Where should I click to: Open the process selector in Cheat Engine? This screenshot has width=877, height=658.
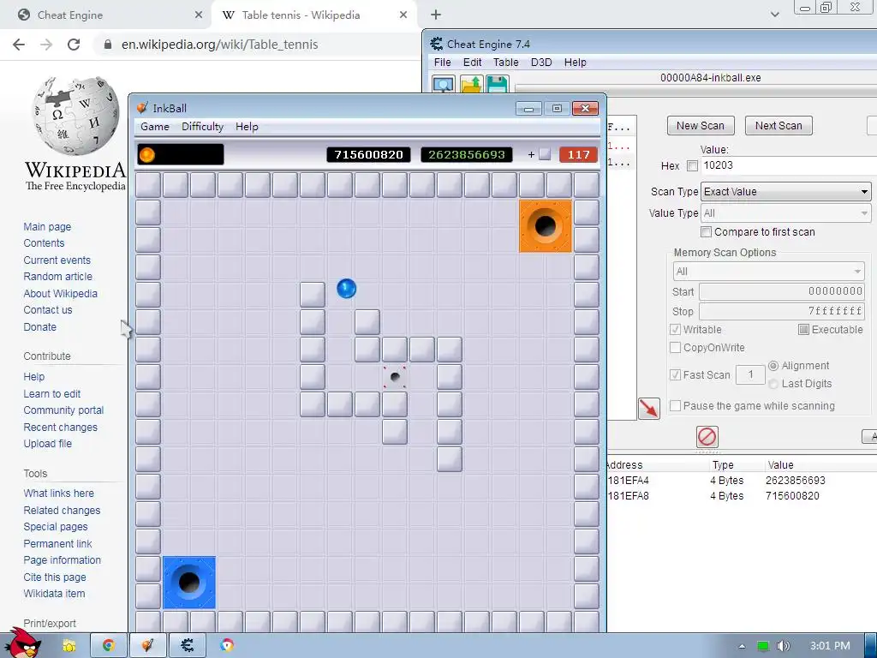(444, 85)
